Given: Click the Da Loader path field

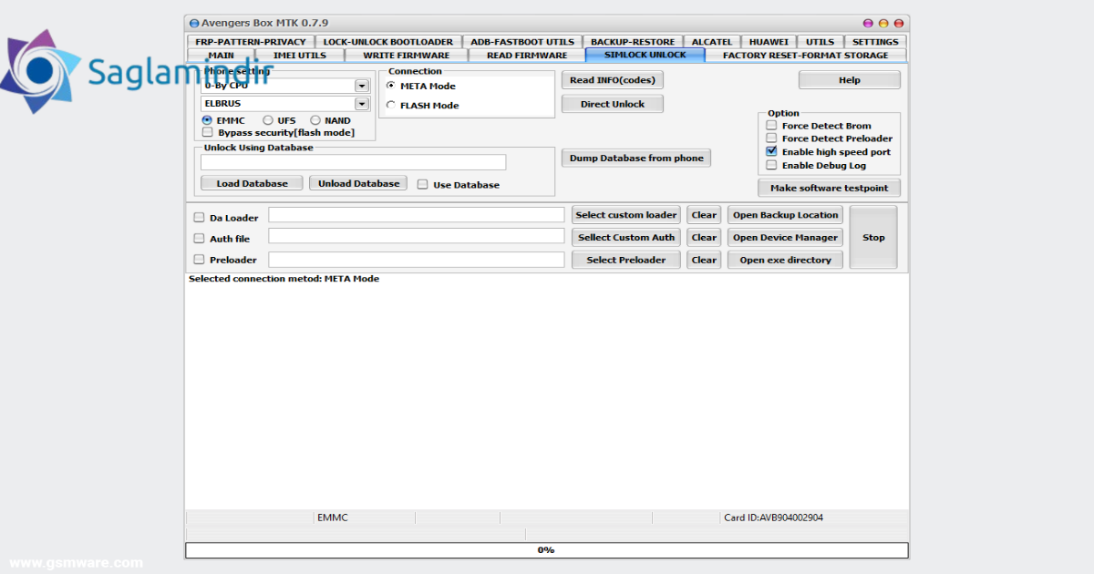Looking at the screenshot, I should 417,215.
